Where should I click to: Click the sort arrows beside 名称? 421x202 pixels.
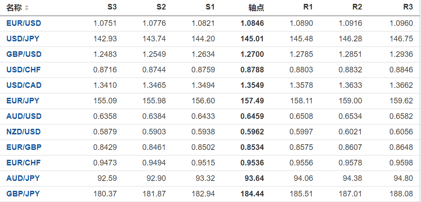pyautogui.click(x=27, y=8)
